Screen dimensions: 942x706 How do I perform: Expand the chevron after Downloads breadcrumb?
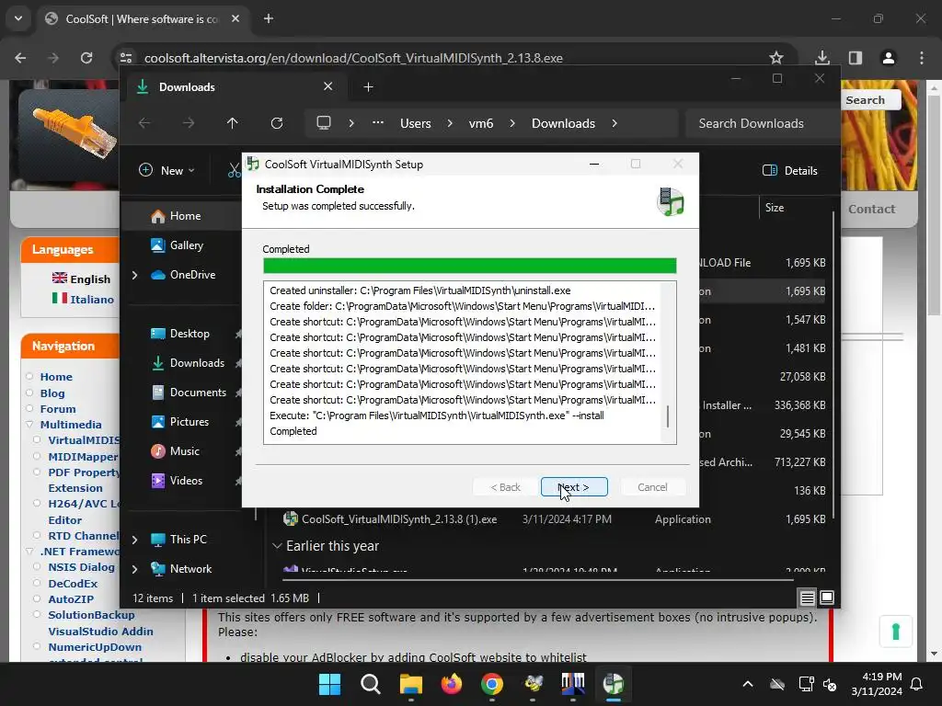(614, 123)
